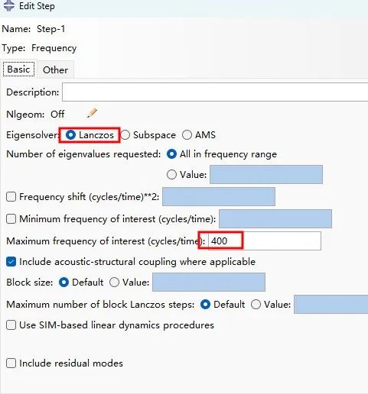
Task: Focus the Description text field
Action: (215, 92)
